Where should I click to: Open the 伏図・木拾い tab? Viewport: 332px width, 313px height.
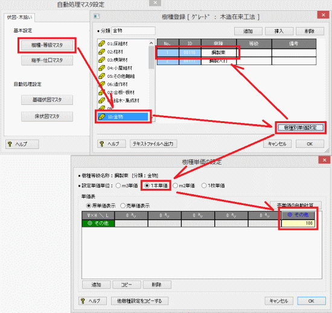(19, 17)
